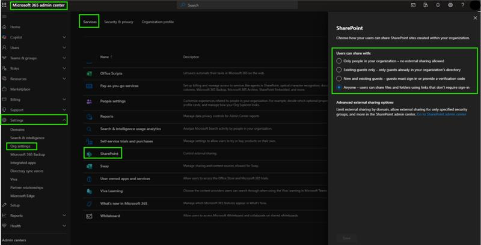
Task: Click the Reports service icon in list
Action: (89, 116)
